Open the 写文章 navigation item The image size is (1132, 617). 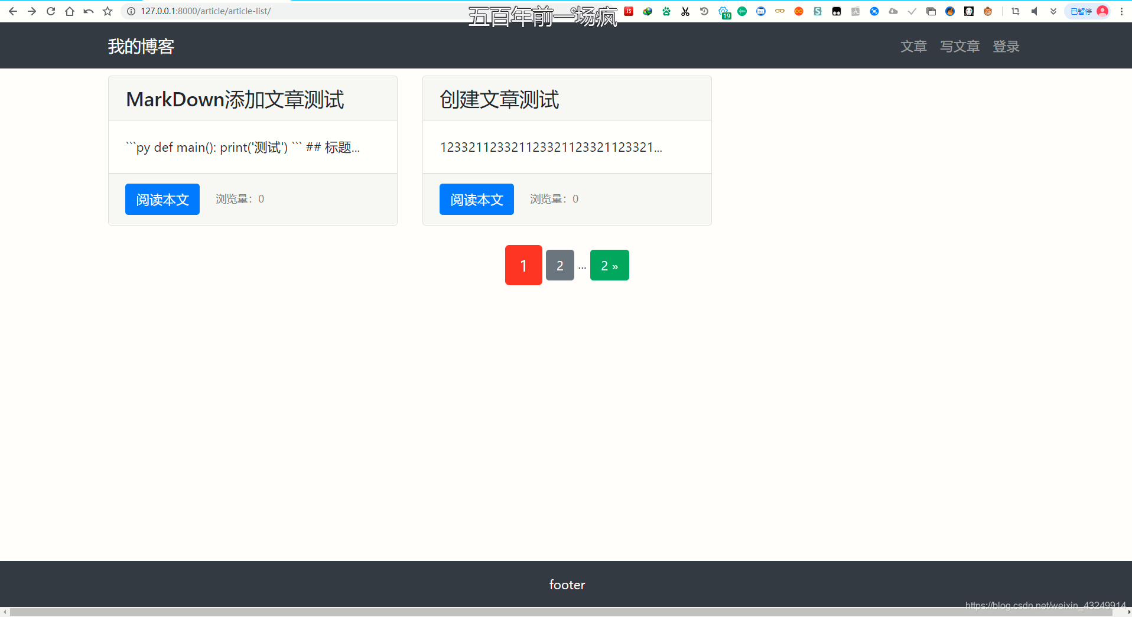pyautogui.click(x=960, y=46)
